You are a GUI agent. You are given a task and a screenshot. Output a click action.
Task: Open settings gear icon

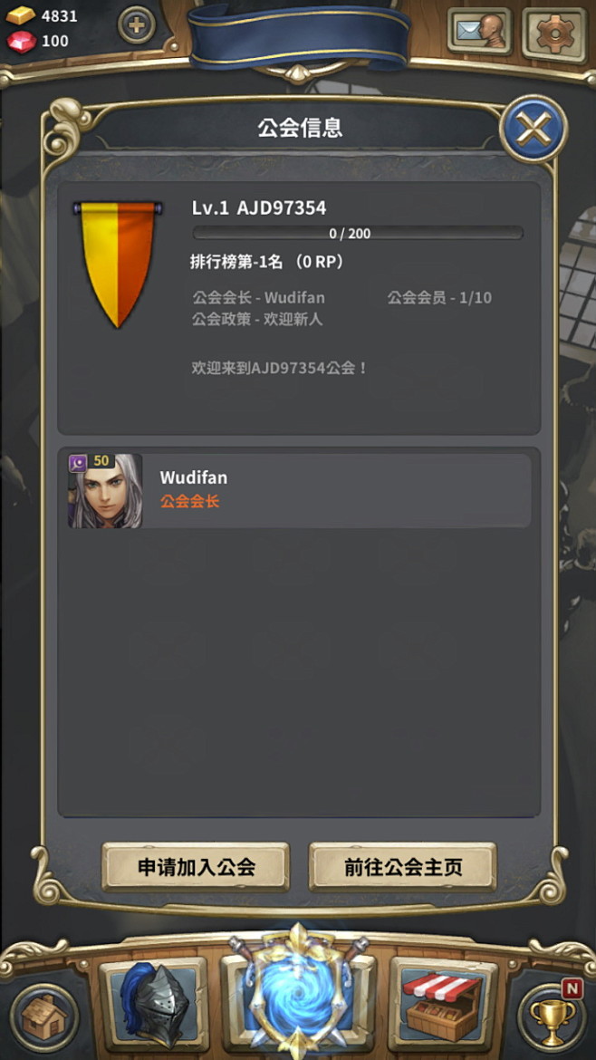pyautogui.click(x=554, y=32)
